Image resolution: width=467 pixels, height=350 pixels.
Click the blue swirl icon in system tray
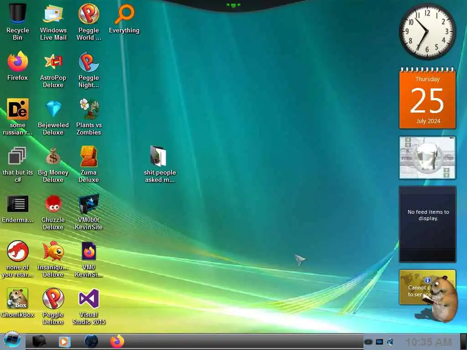pos(390,342)
